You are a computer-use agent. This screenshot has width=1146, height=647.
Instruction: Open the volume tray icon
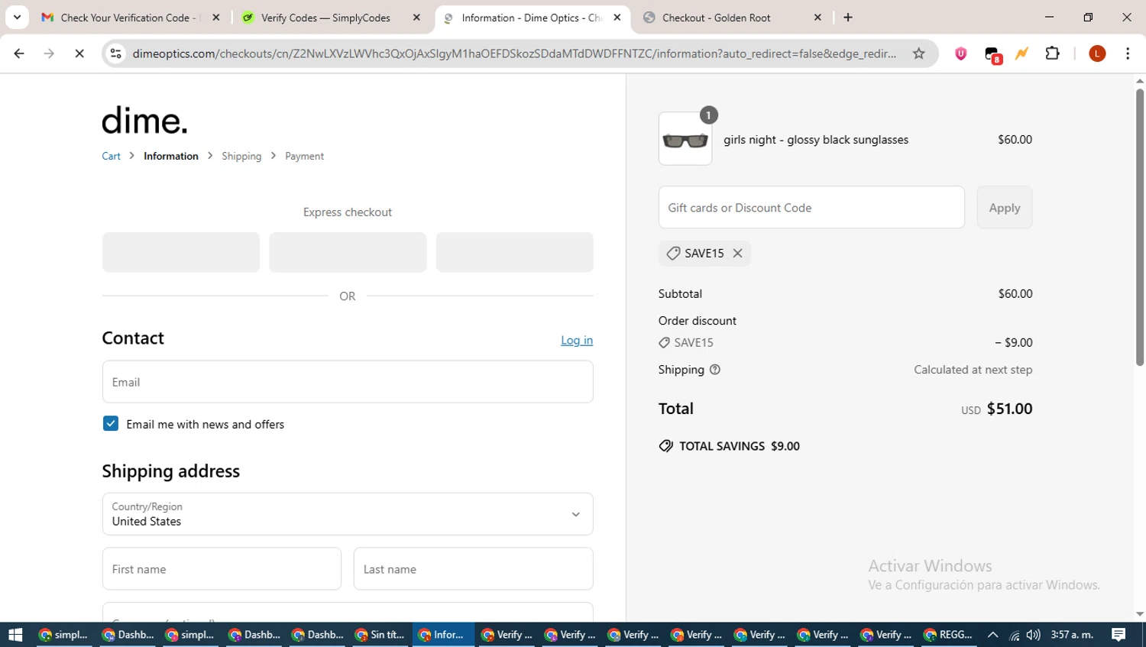pos(1033,635)
